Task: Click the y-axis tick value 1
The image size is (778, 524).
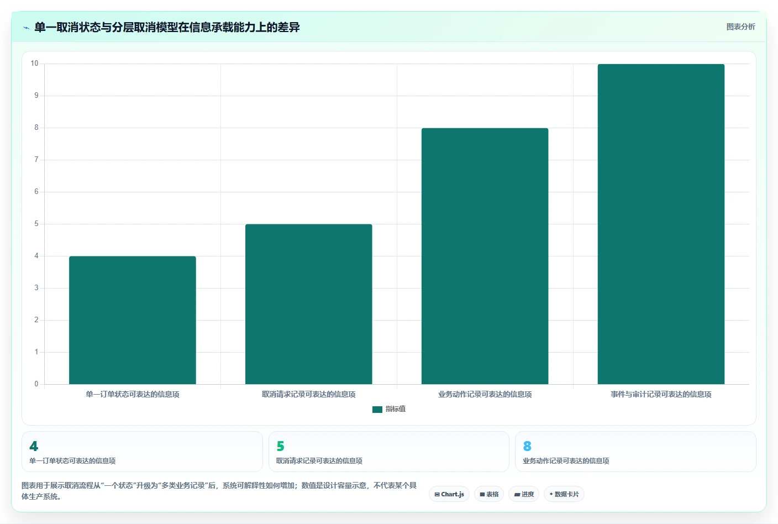Action: [x=36, y=352]
